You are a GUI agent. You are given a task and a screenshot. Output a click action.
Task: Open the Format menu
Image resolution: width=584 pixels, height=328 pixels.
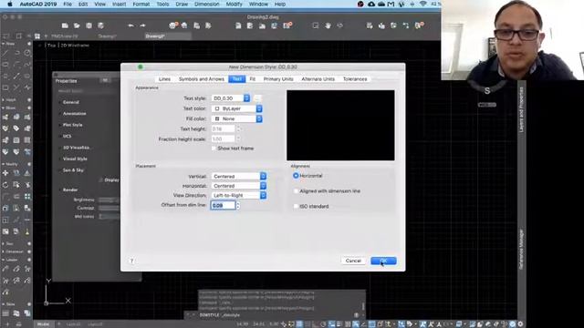tap(141, 4)
